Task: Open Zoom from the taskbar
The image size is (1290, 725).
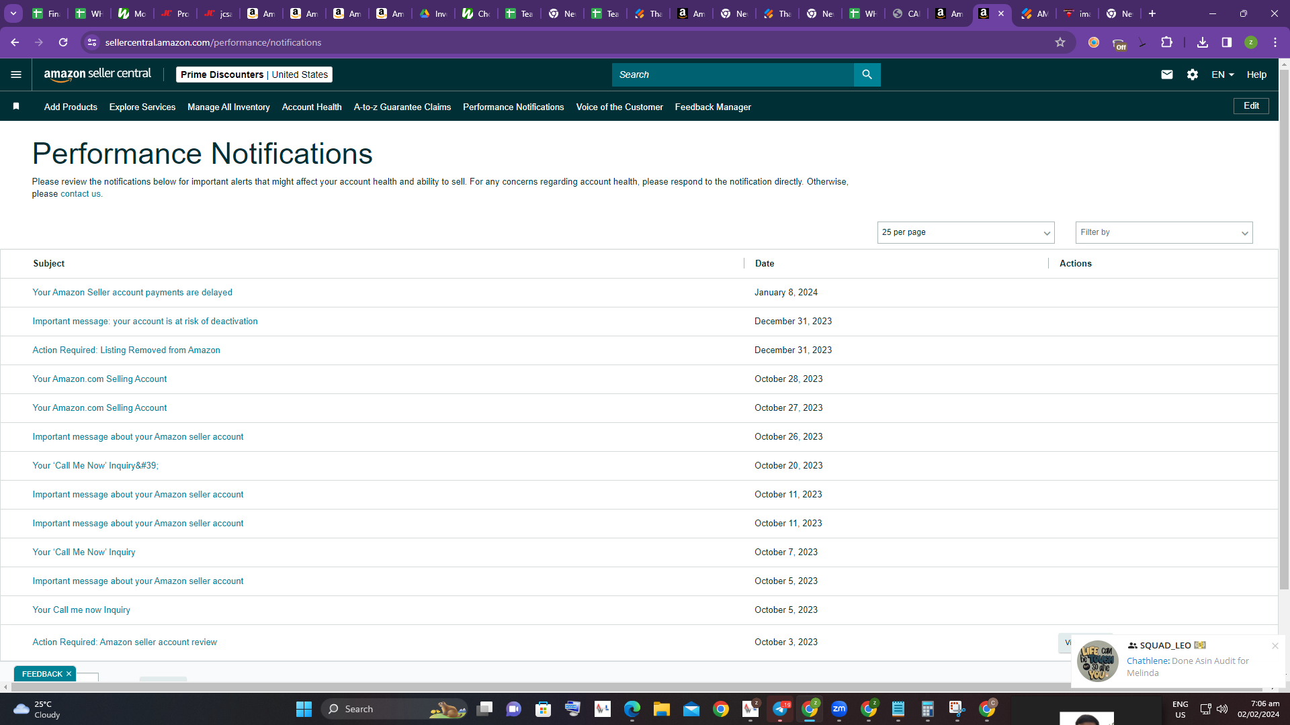Action: click(x=839, y=709)
